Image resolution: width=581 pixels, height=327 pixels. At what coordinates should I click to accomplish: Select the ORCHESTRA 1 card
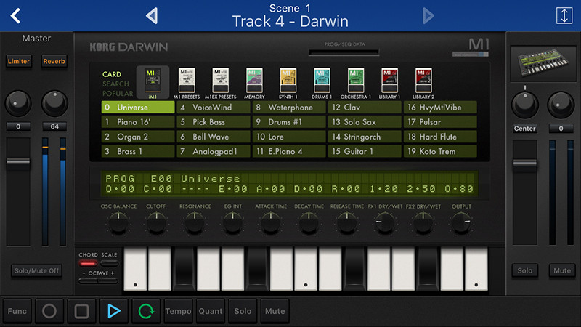[355, 83]
